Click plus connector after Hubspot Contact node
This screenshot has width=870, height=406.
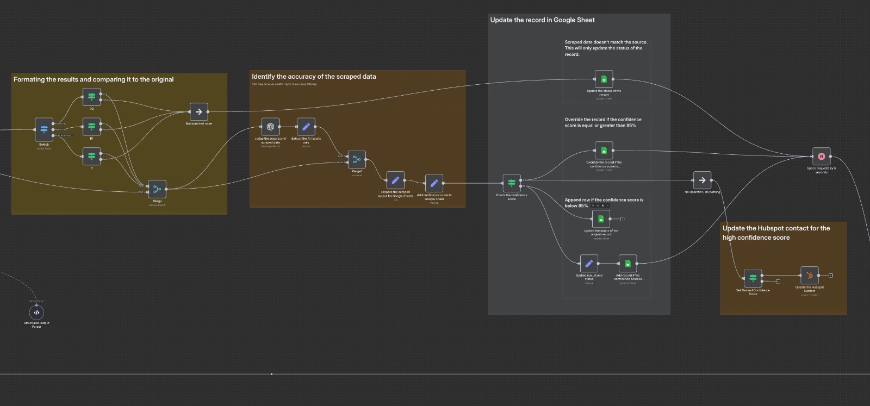(x=831, y=276)
